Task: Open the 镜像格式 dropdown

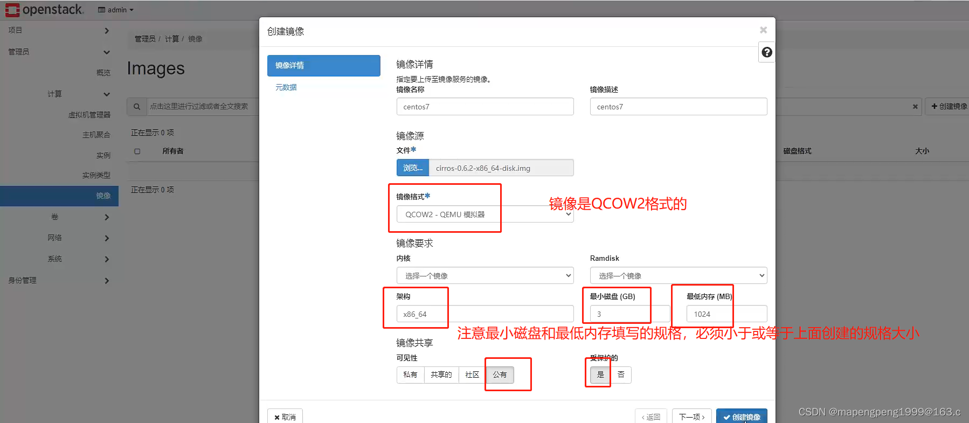Action: 485,214
